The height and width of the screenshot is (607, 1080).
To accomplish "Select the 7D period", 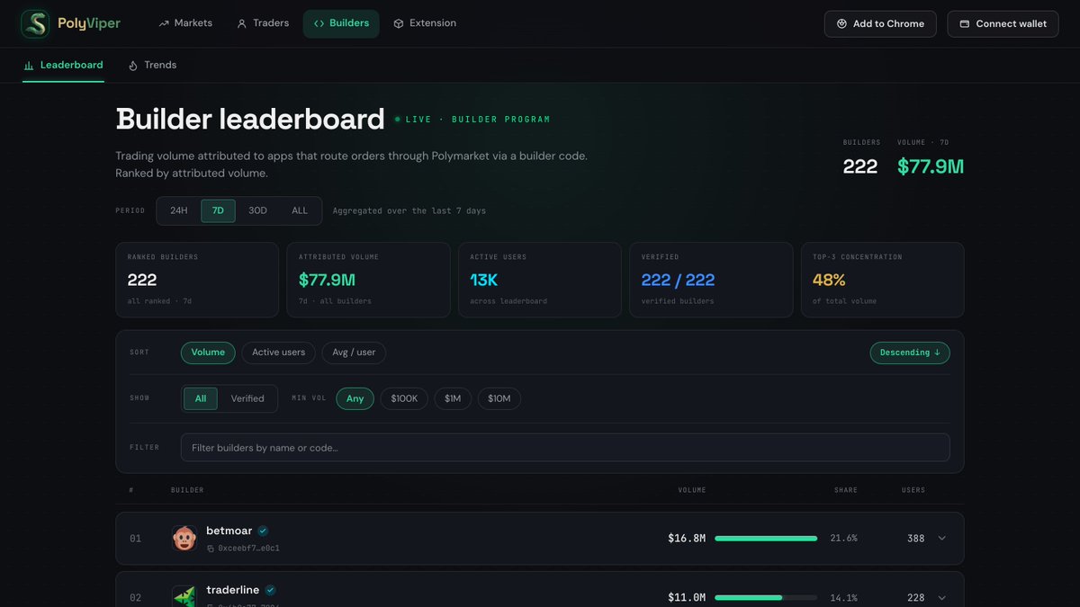I will [218, 210].
